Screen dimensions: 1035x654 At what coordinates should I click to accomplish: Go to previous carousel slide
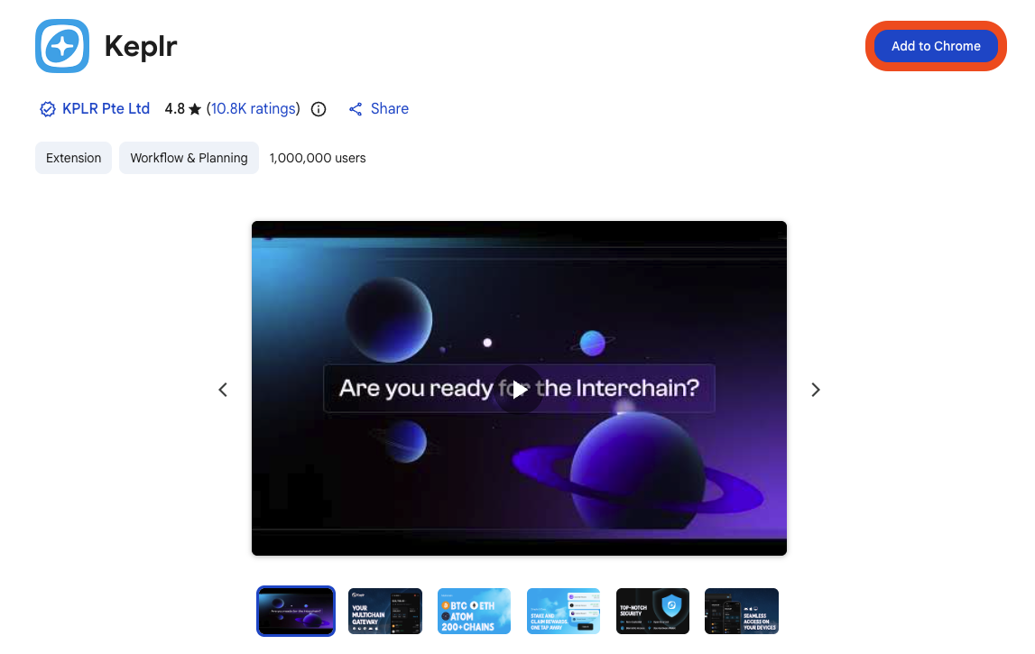pyautogui.click(x=223, y=390)
